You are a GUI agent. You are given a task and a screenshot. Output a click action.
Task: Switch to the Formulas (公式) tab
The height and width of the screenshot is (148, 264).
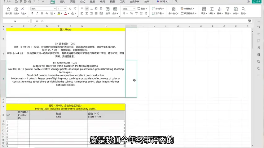[x=82, y=2]
